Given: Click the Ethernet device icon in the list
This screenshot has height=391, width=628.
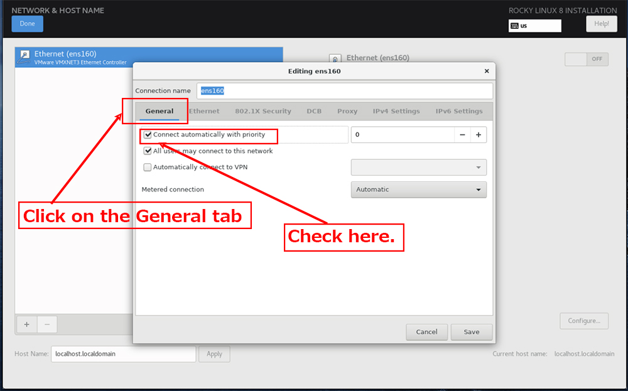Looking at the screenshot, I should (24, 57).
